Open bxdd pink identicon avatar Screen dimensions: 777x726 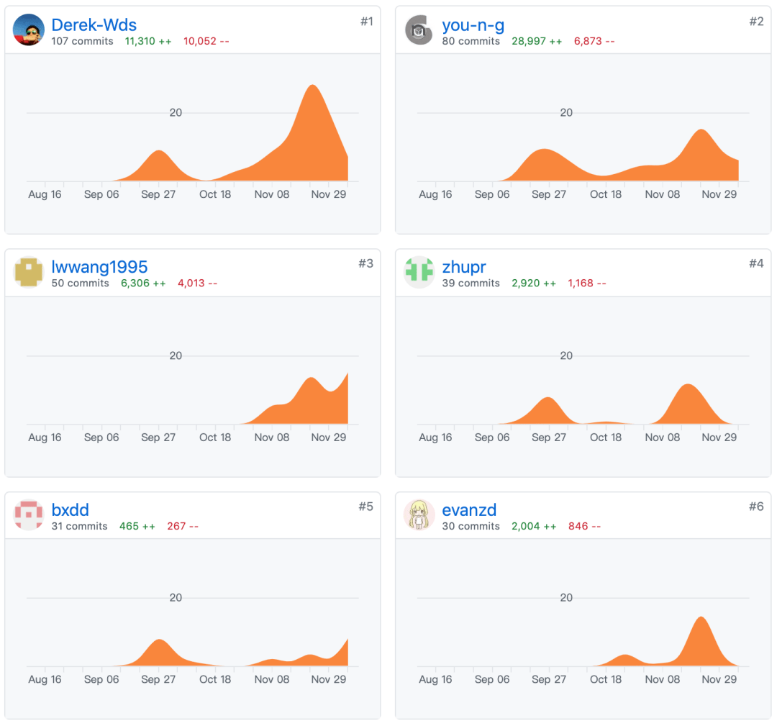(x=28, y=515)
